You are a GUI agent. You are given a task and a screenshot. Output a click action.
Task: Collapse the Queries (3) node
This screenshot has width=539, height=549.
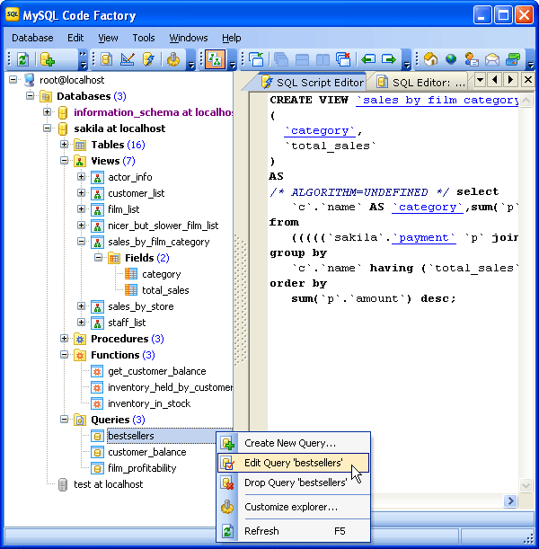(64, 419)
